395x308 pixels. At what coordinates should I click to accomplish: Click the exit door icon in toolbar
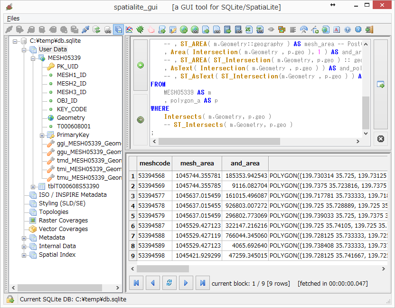(369, 29)
